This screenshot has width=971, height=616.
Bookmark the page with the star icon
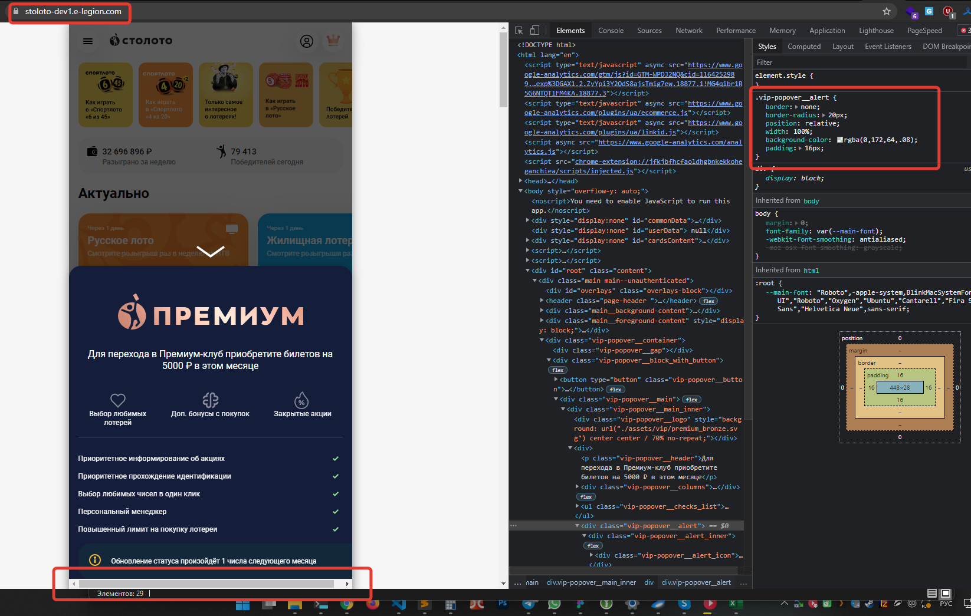coord(886,11)
